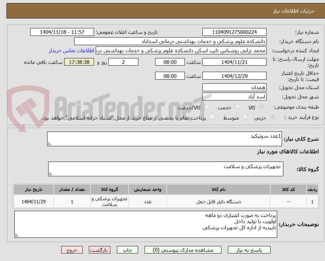Click the شماره نیاز field 1104091275000224

click(234, 32)
